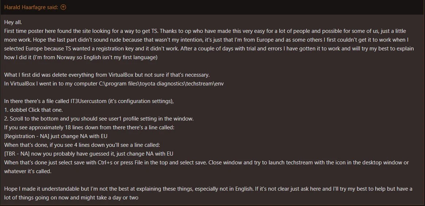Click the "whatever it's called." line

[28, 171]
